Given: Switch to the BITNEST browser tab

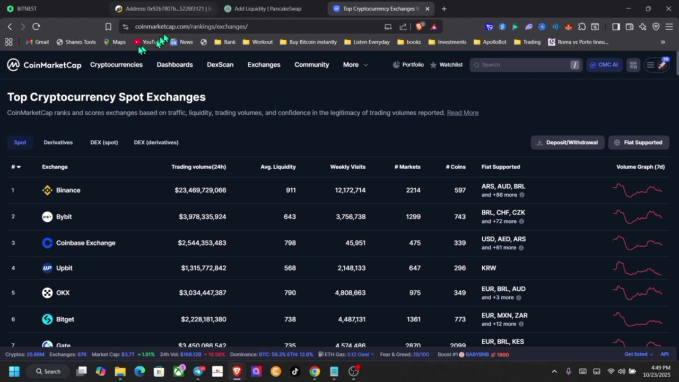Looking at the screenshot, I should pos(53,8).
